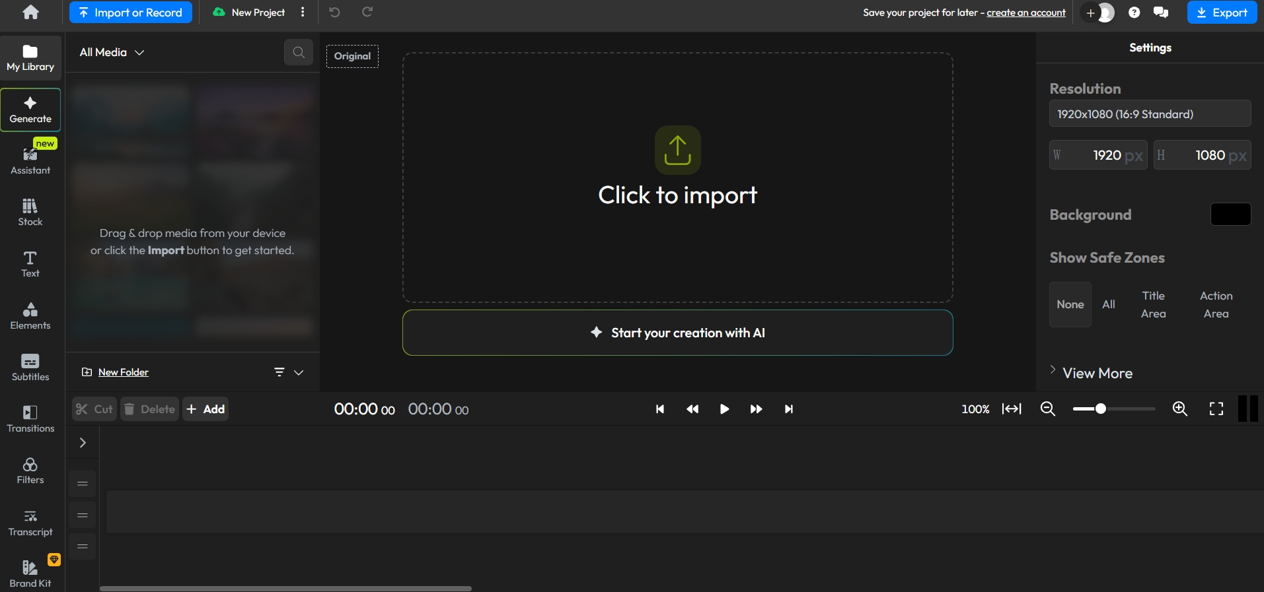Select None safe zone option
Image resolution: width=1264 pixels, height=592 pixels.
point(1070,304)
